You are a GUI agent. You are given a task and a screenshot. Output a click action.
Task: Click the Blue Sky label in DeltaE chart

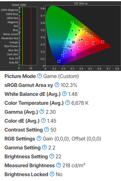click(13, 50)
